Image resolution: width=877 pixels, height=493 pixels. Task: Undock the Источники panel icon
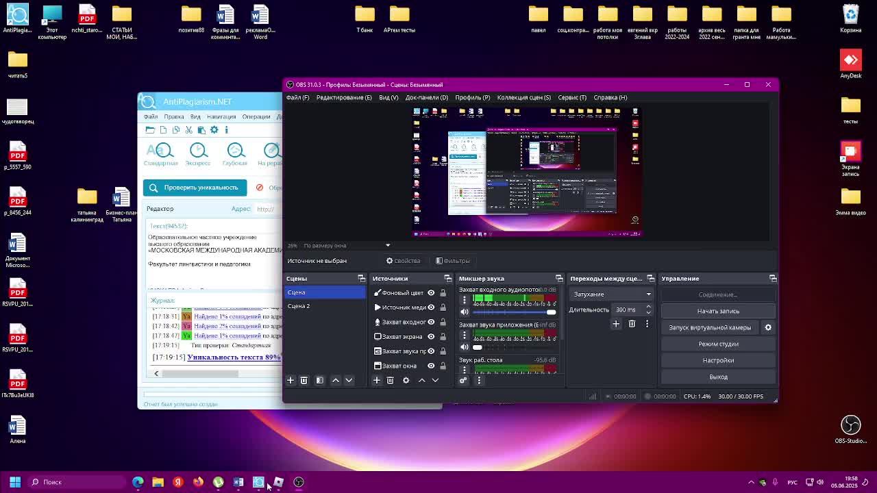click(447, 279)
